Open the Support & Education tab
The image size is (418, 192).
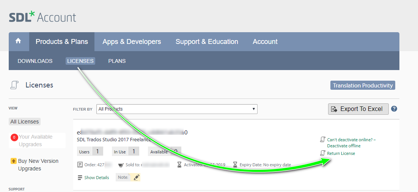[x=207, y=42]
